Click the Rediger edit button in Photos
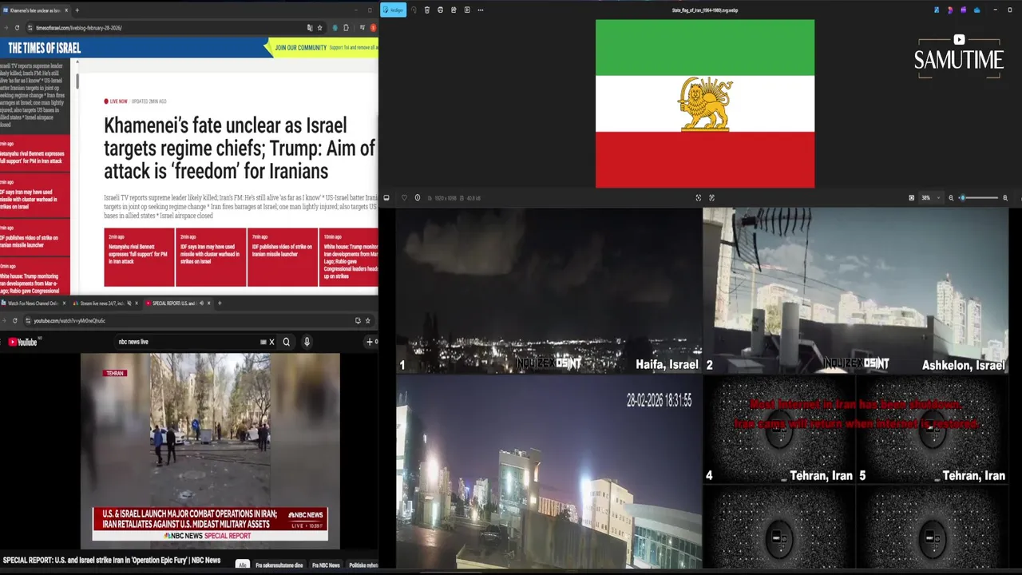 (393, 10)
